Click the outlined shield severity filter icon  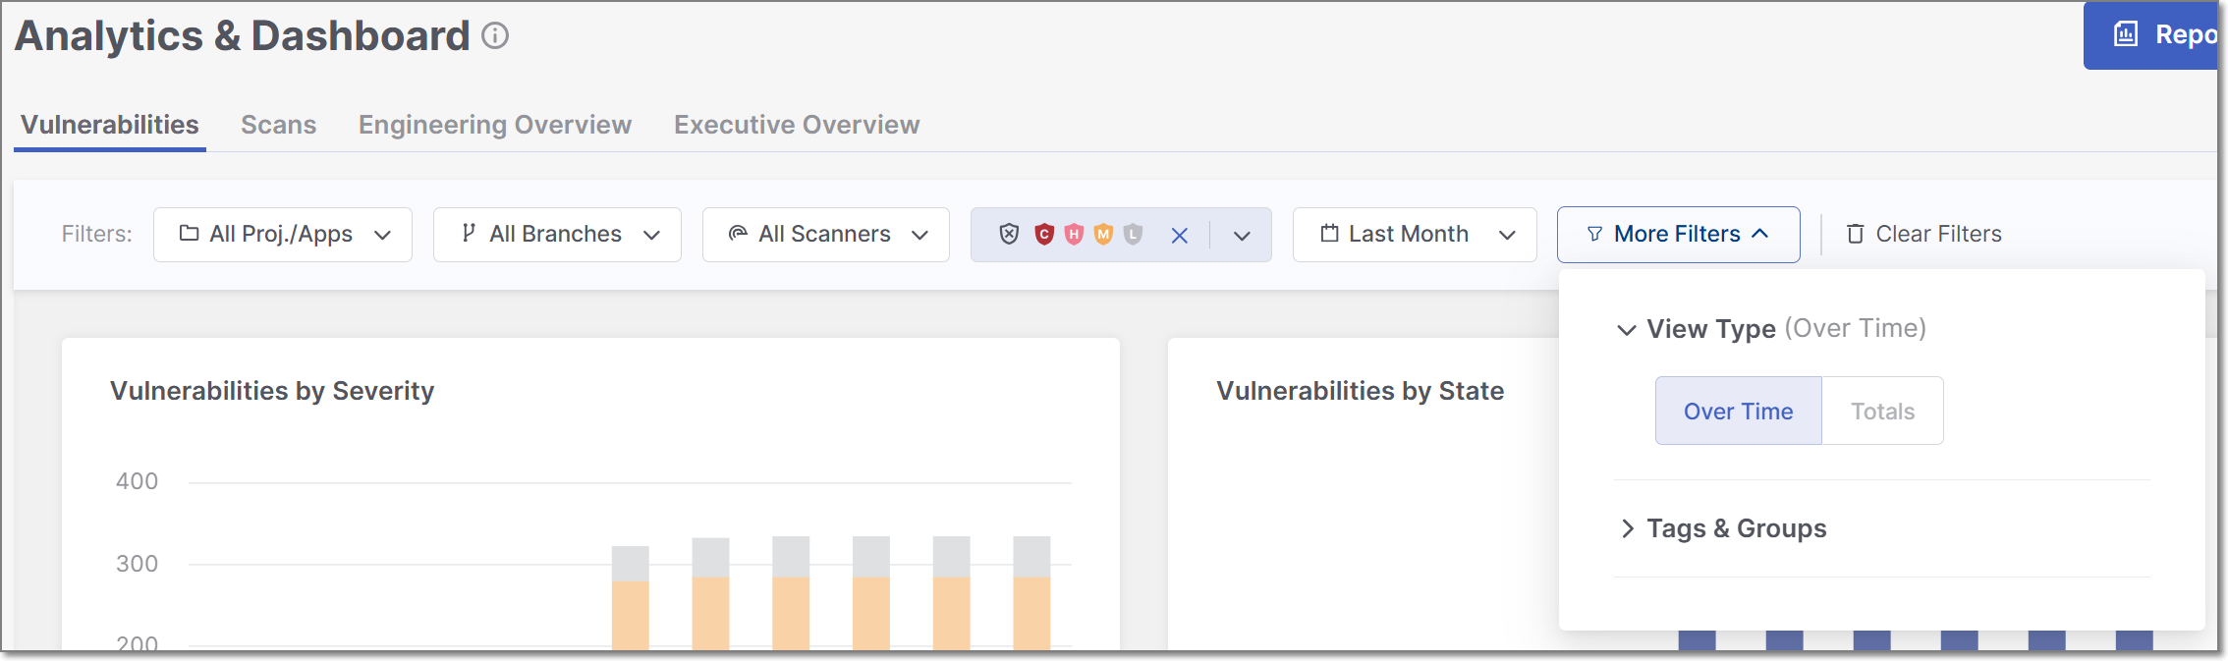[1009, 234]
